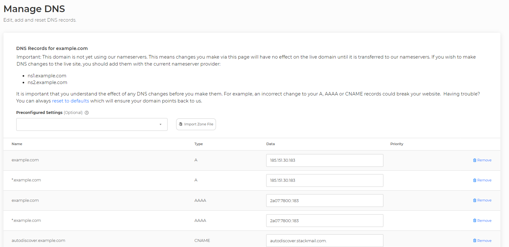Click trash icon for example.com AAAA record
This screenshot has width=509, height=247.
tap(475, 200)
